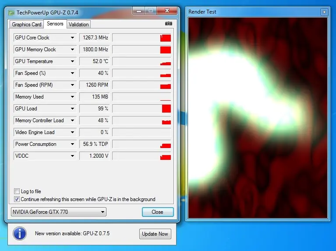Click the GPU Memory Clock history graph

141,49
